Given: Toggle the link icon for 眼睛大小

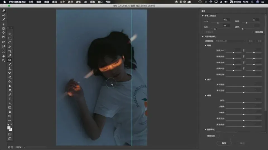Looking at the screenshot, I should (244, 51).
